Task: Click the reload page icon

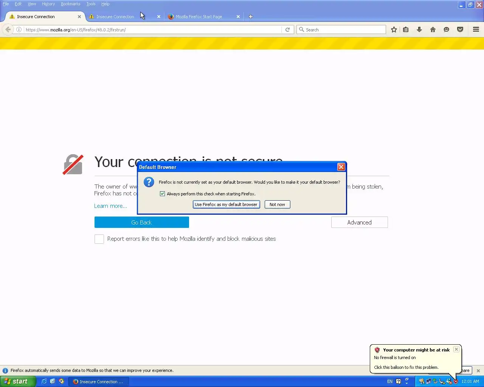Action: pyautogui.click(x=287, y=29)
